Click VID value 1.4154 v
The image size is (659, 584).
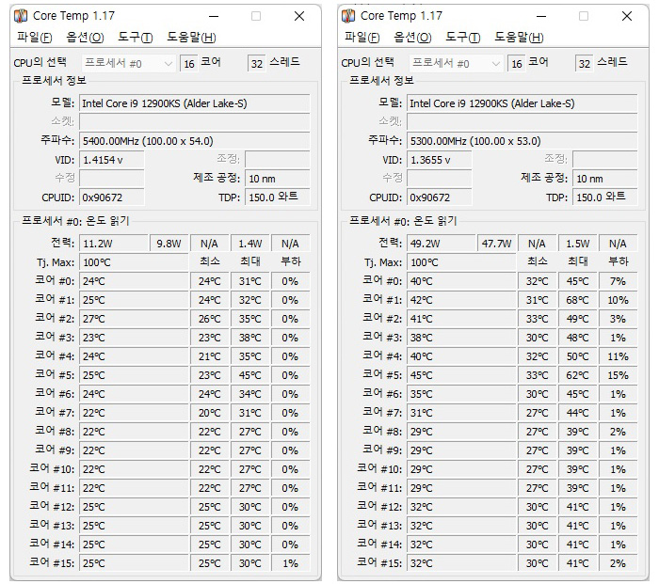tap(112, 160)
